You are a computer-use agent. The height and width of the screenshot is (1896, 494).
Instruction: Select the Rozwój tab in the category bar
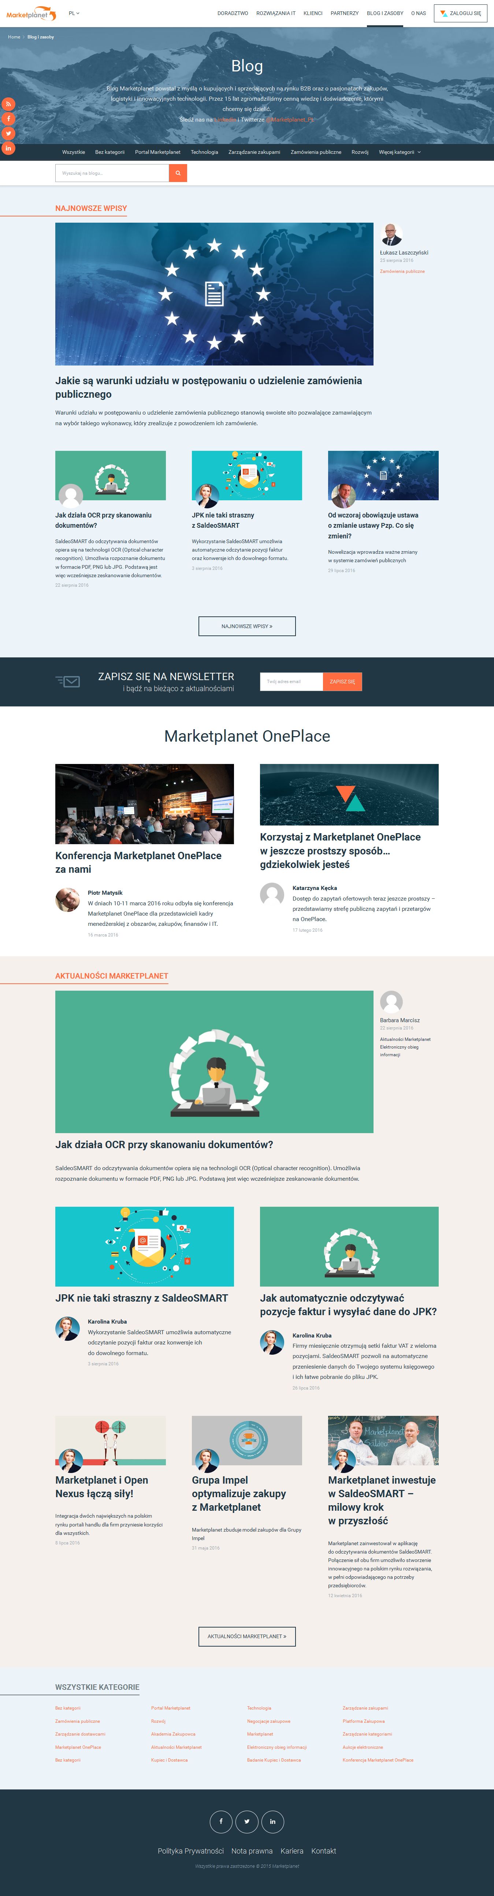[x=360, y=152]
